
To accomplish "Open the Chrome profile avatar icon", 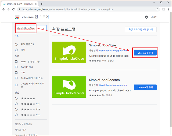I will point(164,9).
